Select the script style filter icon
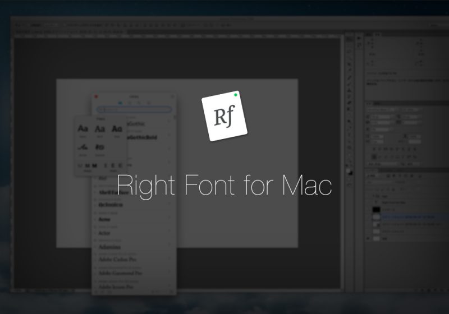Image resolution: width=449 pixels, height=314 pixels. (x=83, y=147)
